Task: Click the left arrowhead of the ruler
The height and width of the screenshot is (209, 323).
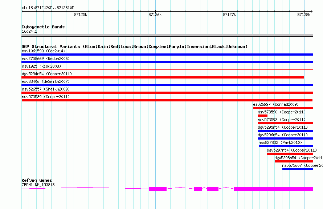Action: [x=23, y=11]
